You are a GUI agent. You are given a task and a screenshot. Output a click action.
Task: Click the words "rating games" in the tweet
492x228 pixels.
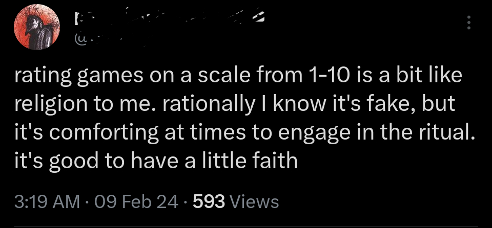click(x=73, y=76)
